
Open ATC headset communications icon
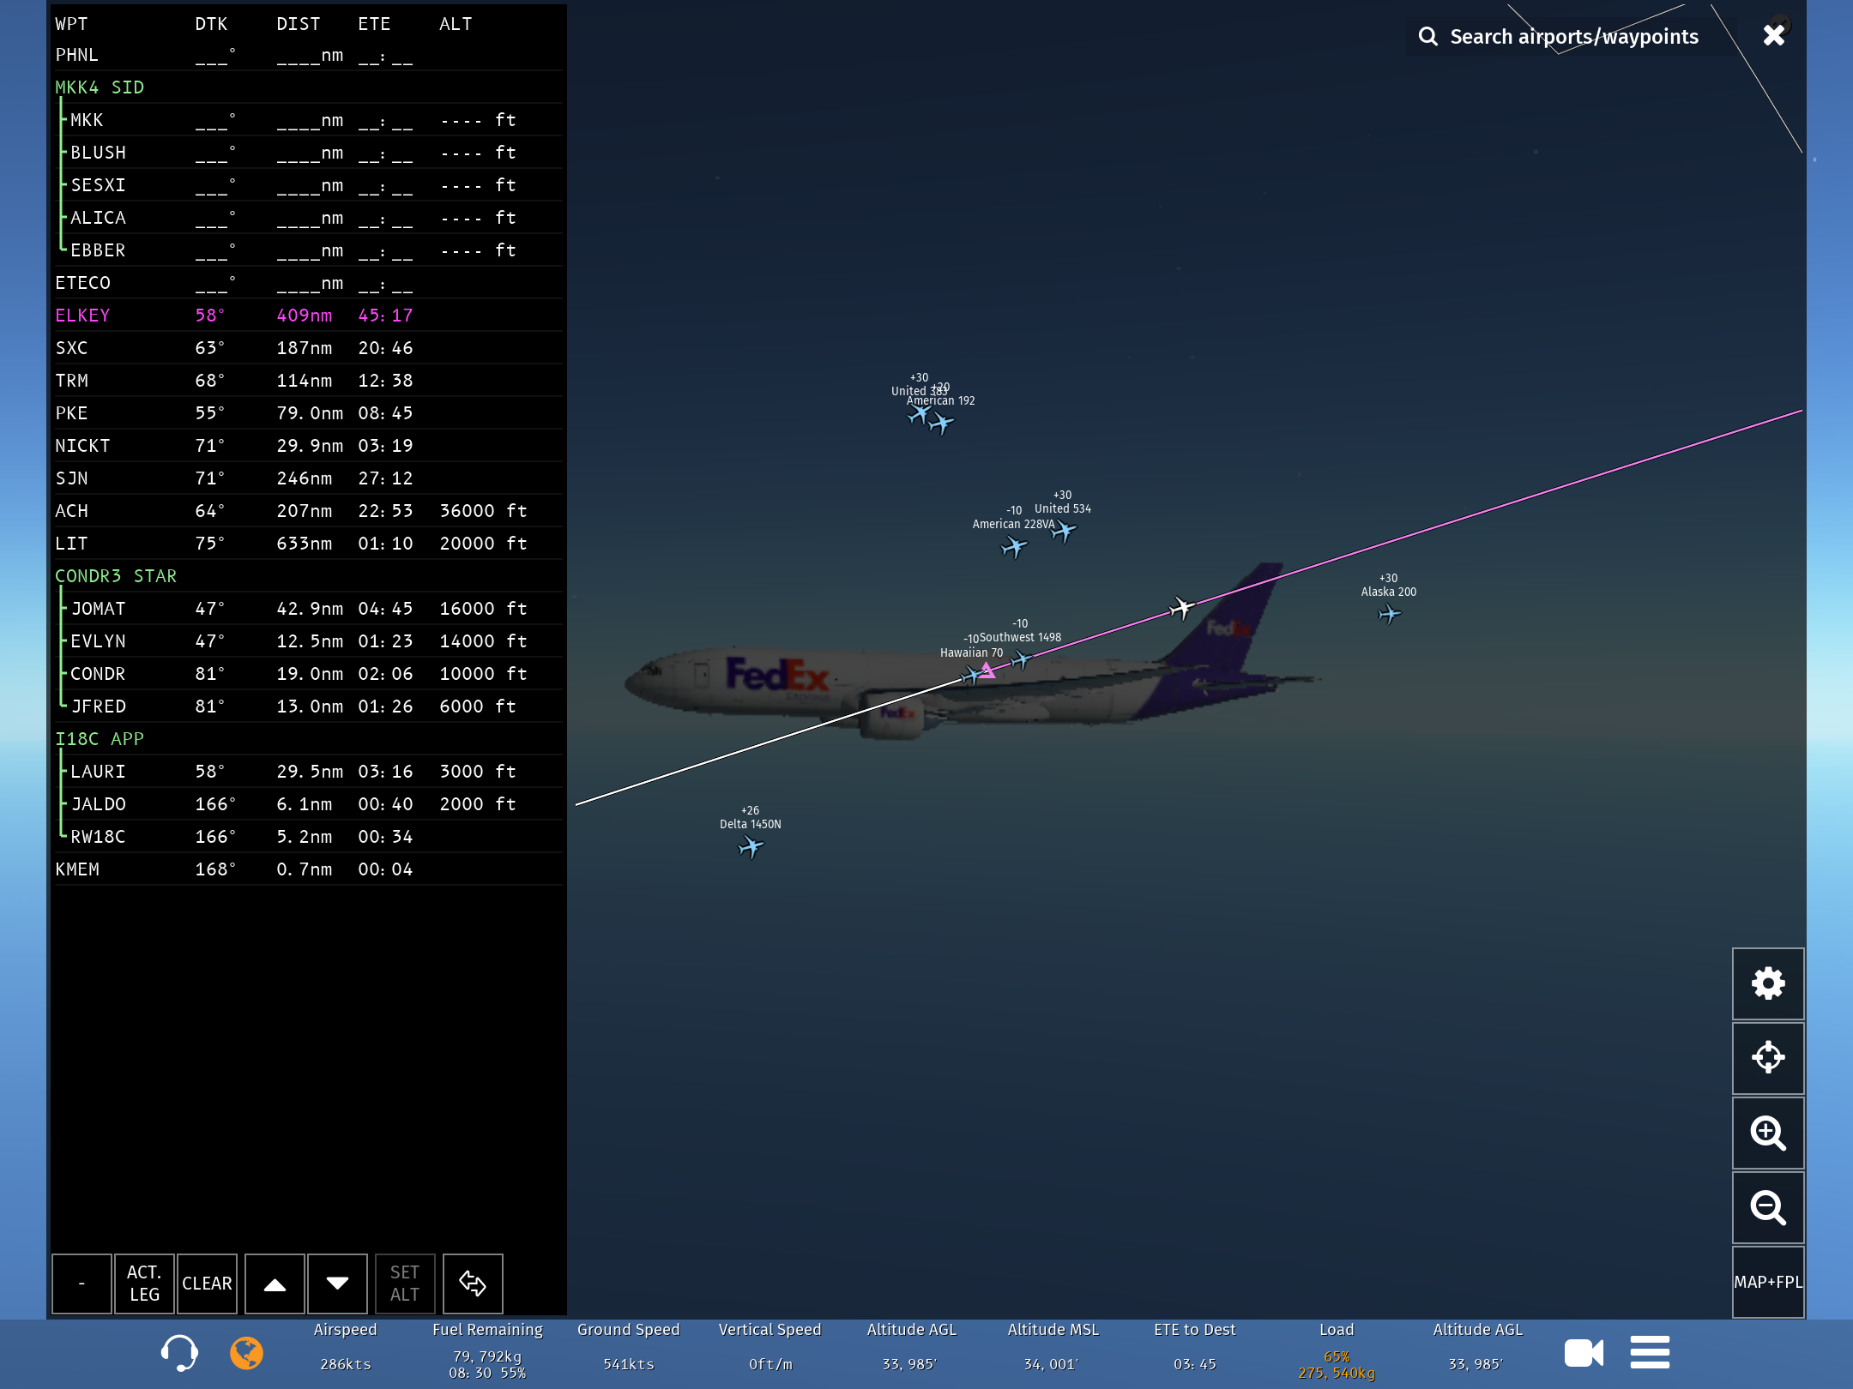179,1353
